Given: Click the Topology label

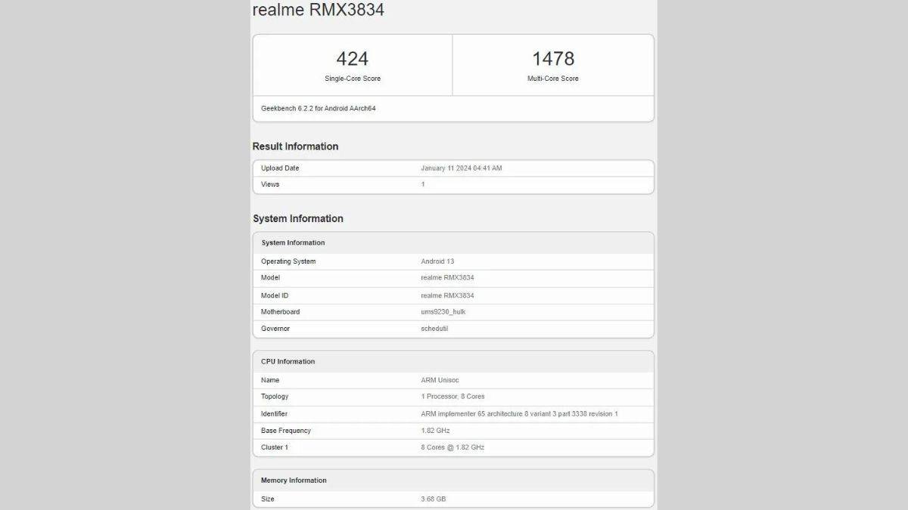Looking at the screenshot, I should (x=275, y=397).
